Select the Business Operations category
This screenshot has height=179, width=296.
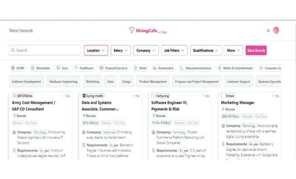269,81
